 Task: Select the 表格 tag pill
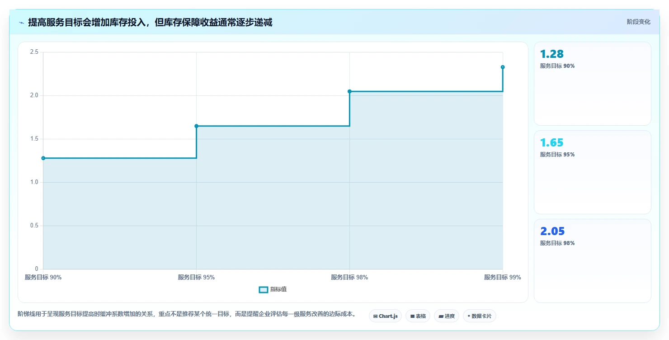click(x=418, y=316)
